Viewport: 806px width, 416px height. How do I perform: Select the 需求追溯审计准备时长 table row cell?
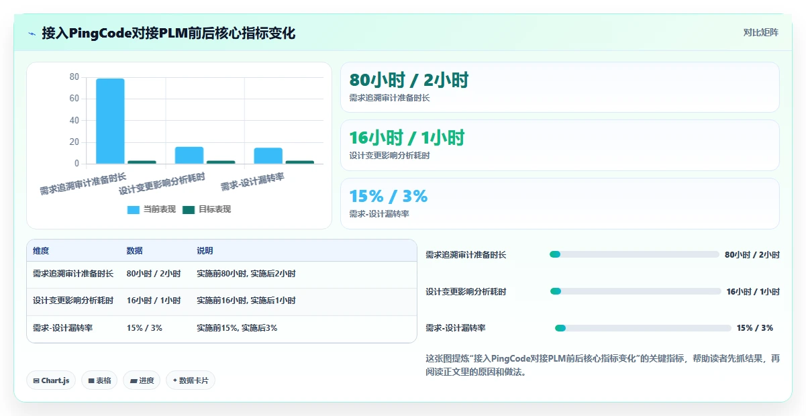[73, 274]
